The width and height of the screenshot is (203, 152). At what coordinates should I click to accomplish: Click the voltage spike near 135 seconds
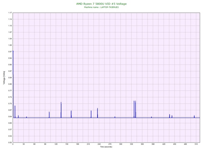(61, 110)
